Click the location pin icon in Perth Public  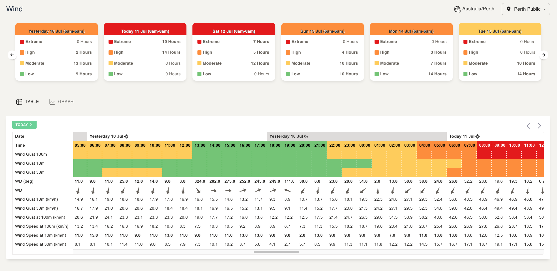(x=508, y=9)
